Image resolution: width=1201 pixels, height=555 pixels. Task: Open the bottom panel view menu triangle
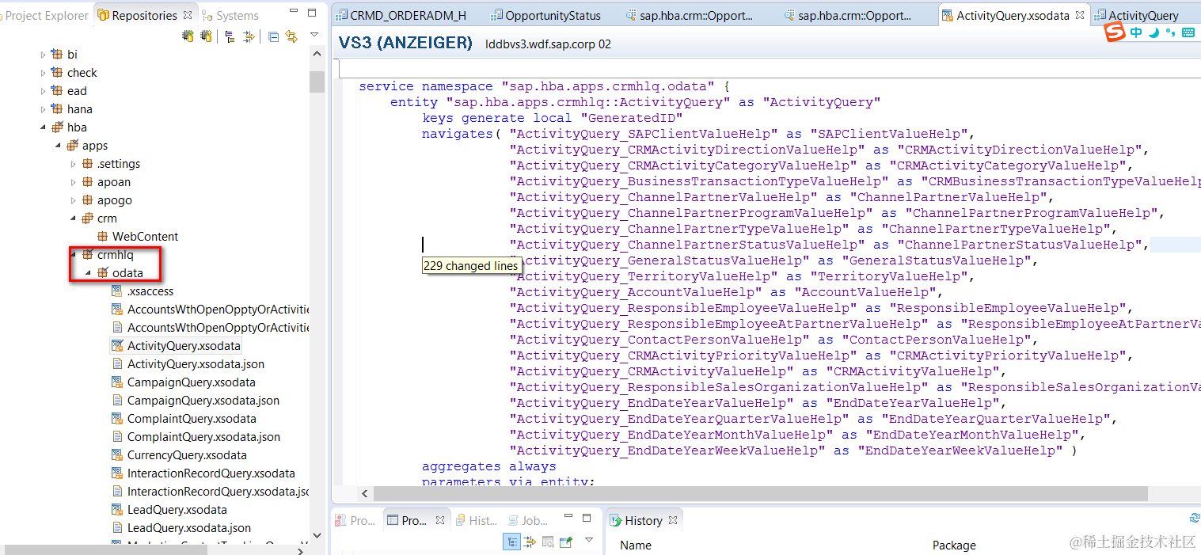(x=589, y=540)
